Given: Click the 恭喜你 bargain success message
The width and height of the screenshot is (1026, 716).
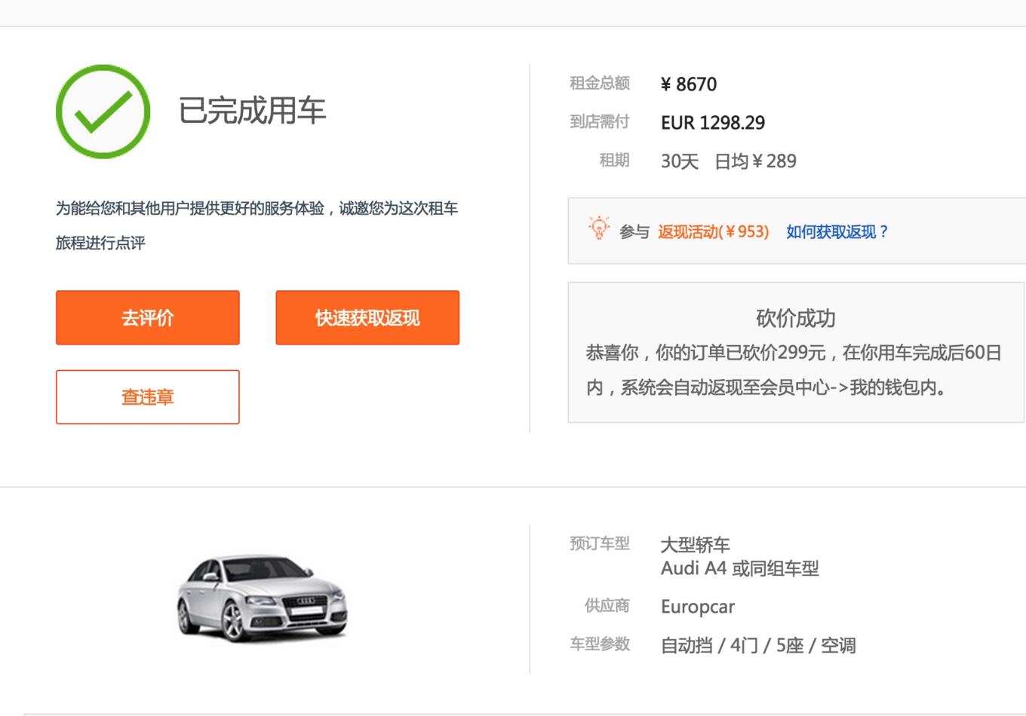Looking at the screenshot, I should tap(794, 370).
